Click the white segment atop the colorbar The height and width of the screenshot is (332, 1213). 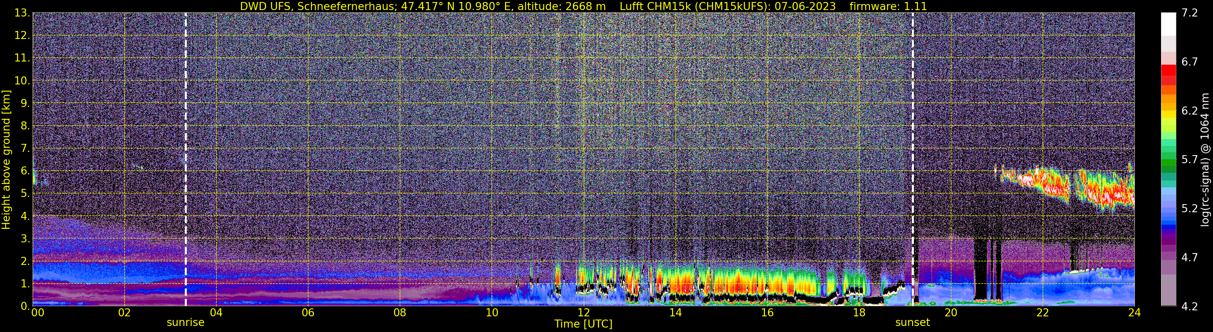tap(1168, 24)
